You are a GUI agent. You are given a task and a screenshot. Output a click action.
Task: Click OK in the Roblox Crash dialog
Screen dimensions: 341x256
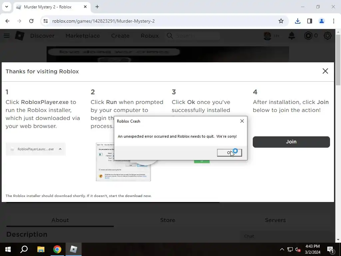[x=229, y=153]
